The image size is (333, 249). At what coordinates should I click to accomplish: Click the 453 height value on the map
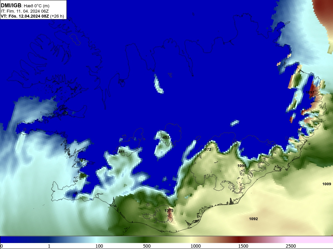click(x=166, y=137)
